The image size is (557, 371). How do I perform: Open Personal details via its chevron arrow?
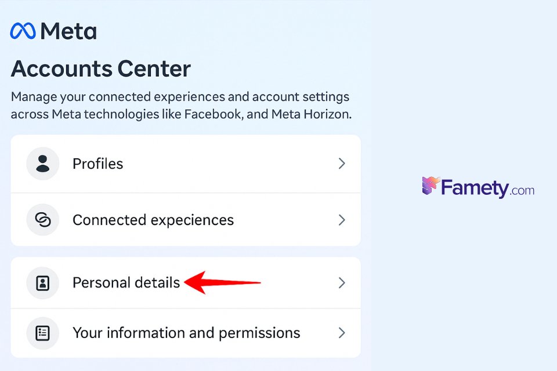click(x=342, y=282)
